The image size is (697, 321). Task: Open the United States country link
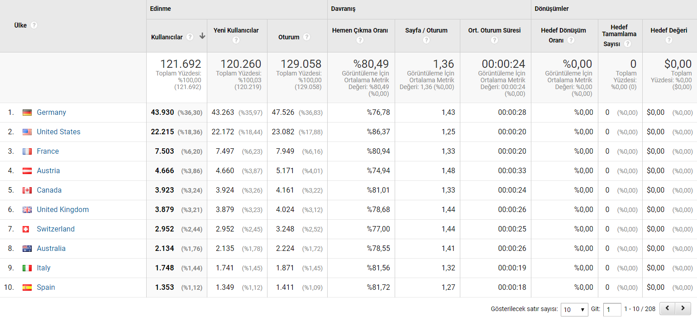point(58,132)
